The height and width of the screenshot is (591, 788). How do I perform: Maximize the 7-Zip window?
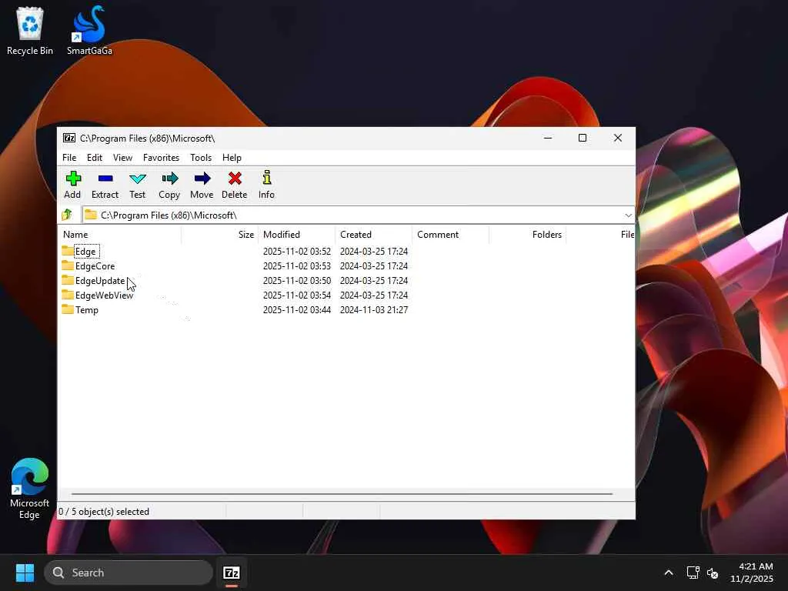point(583,138)
